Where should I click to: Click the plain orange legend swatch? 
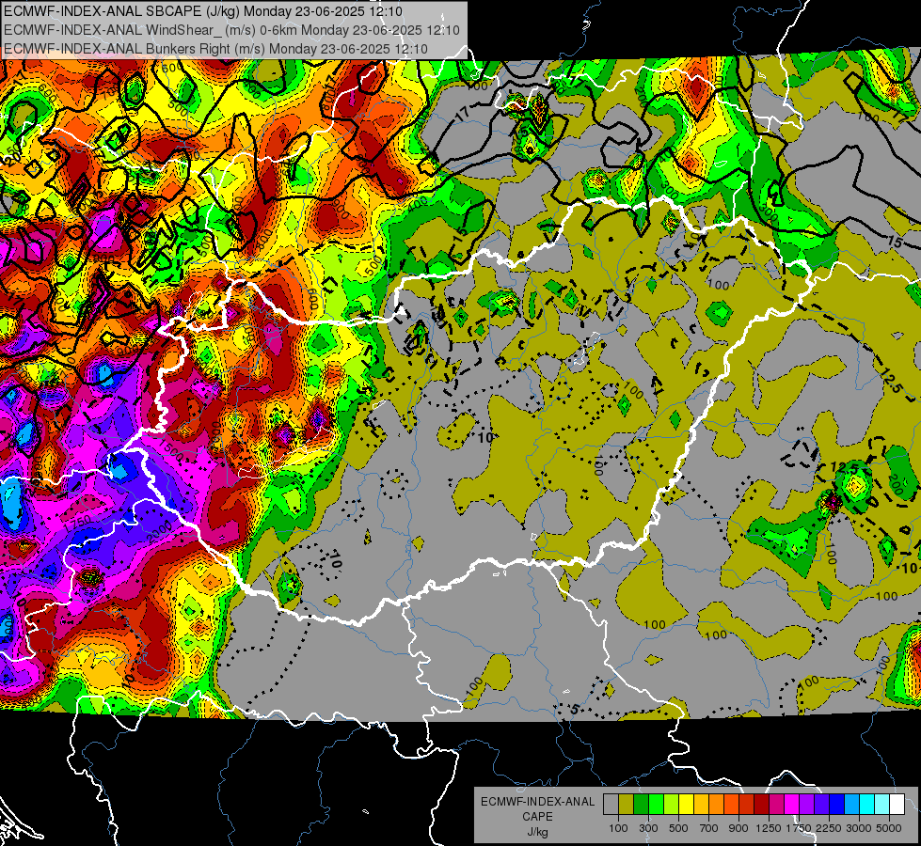(717, 805)
